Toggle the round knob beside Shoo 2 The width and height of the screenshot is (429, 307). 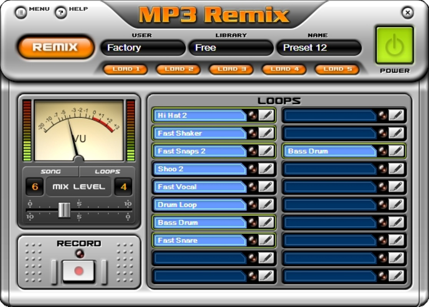(x=253, y=169)
